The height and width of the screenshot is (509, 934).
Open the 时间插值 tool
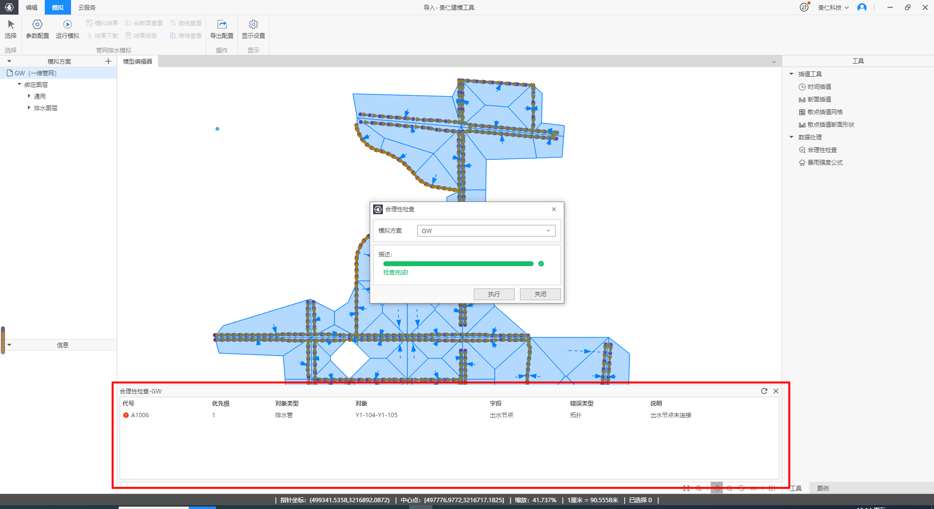pos(815,86)
